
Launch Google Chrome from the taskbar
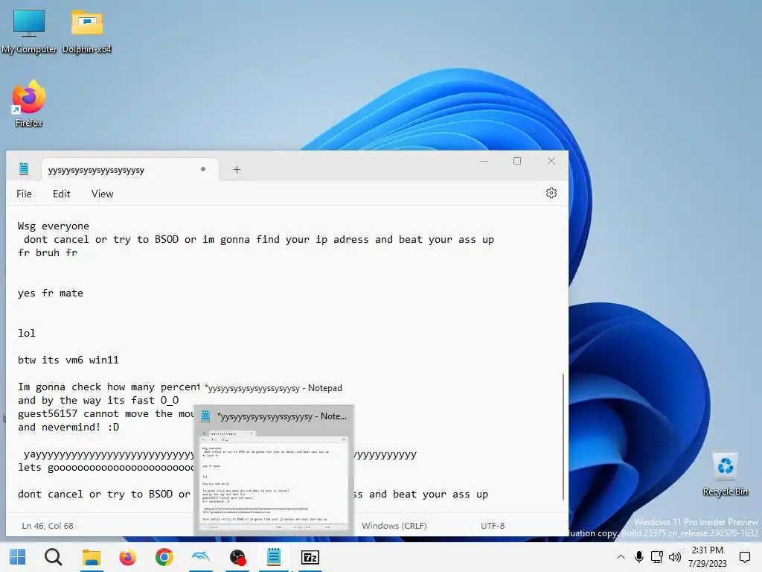click(164, 557)
